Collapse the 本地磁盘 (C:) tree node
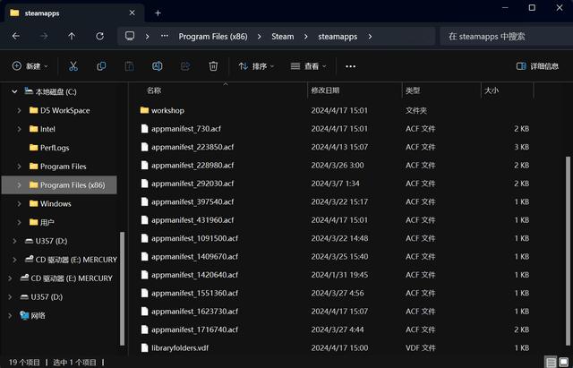The image size is (573, 368). (x=14, y=91)
